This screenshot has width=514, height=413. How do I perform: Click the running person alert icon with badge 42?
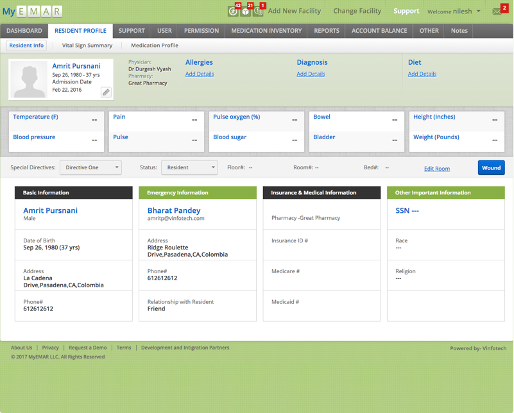233,11
